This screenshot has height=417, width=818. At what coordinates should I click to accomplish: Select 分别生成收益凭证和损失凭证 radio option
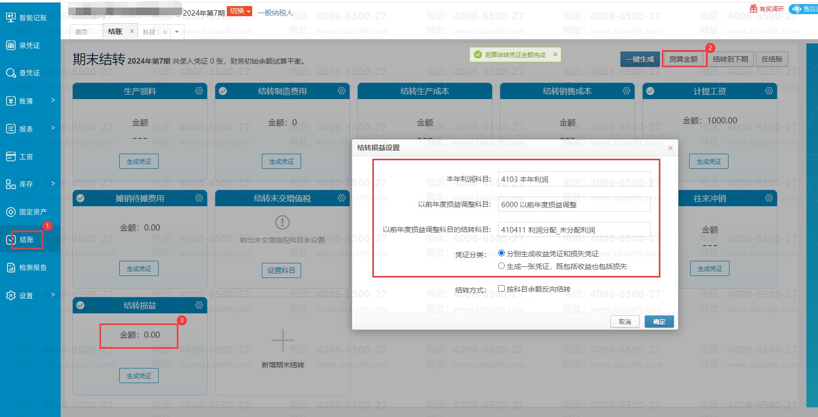click(501, 253)
